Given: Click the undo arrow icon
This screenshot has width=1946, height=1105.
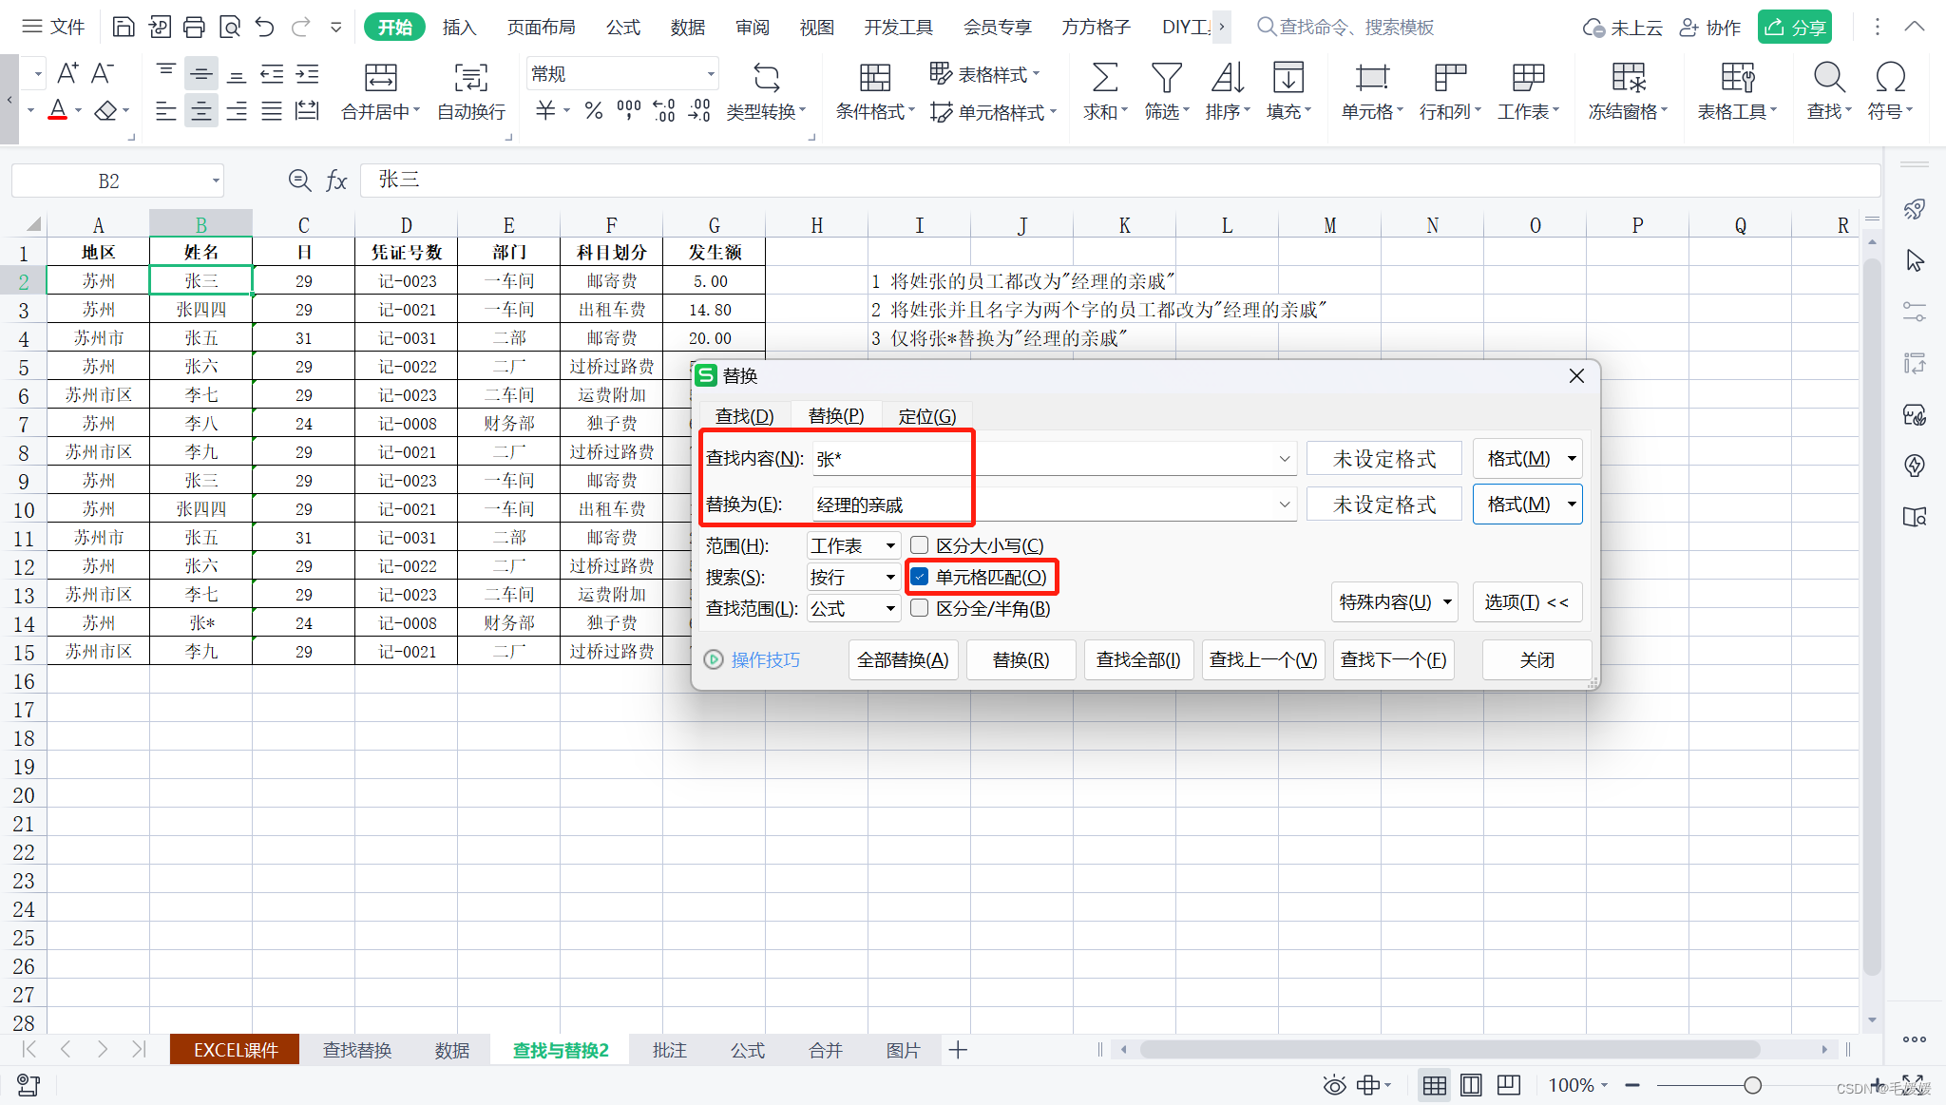Looking at the screenshot, I should click(x=265, y=27).
